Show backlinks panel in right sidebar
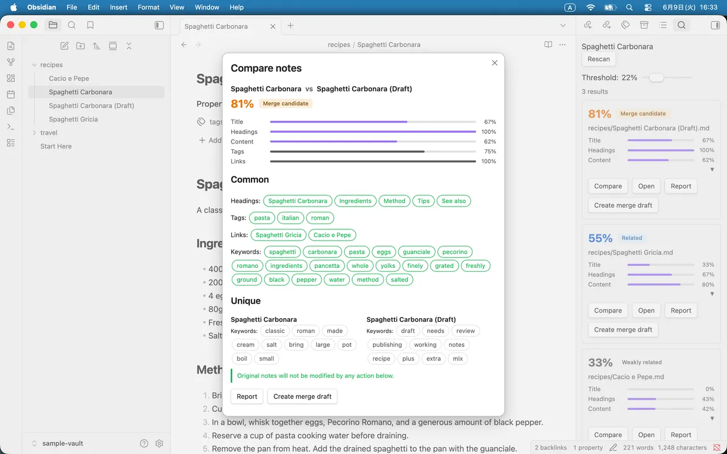Viewport: 727px width, 454px height. (x=588, y=25)
